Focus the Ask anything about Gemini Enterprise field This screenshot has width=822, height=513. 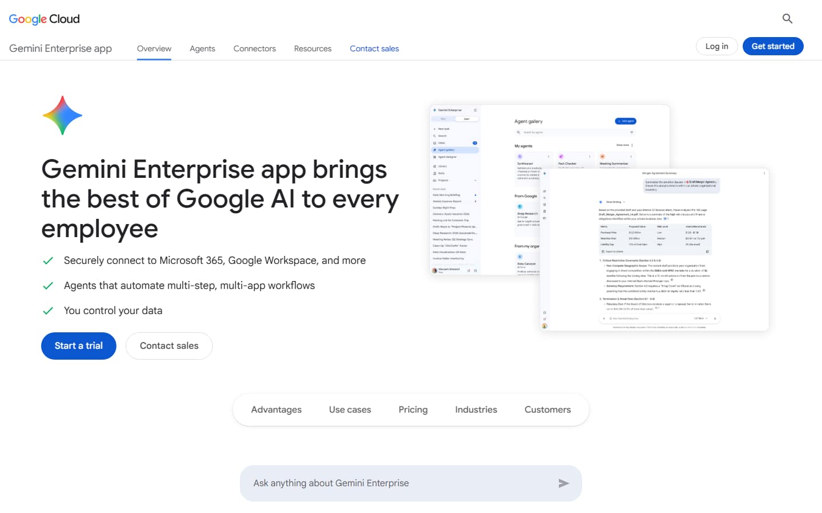tap(411, 483)
